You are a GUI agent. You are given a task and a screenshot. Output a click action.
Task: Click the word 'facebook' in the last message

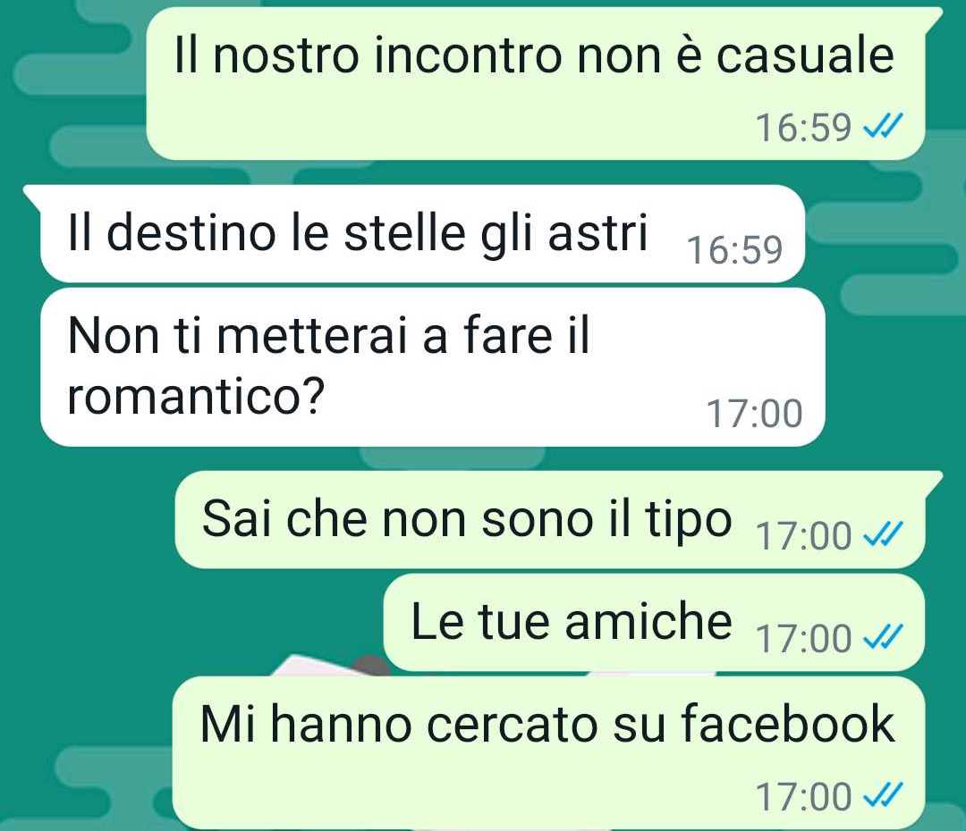click(788, 723)
